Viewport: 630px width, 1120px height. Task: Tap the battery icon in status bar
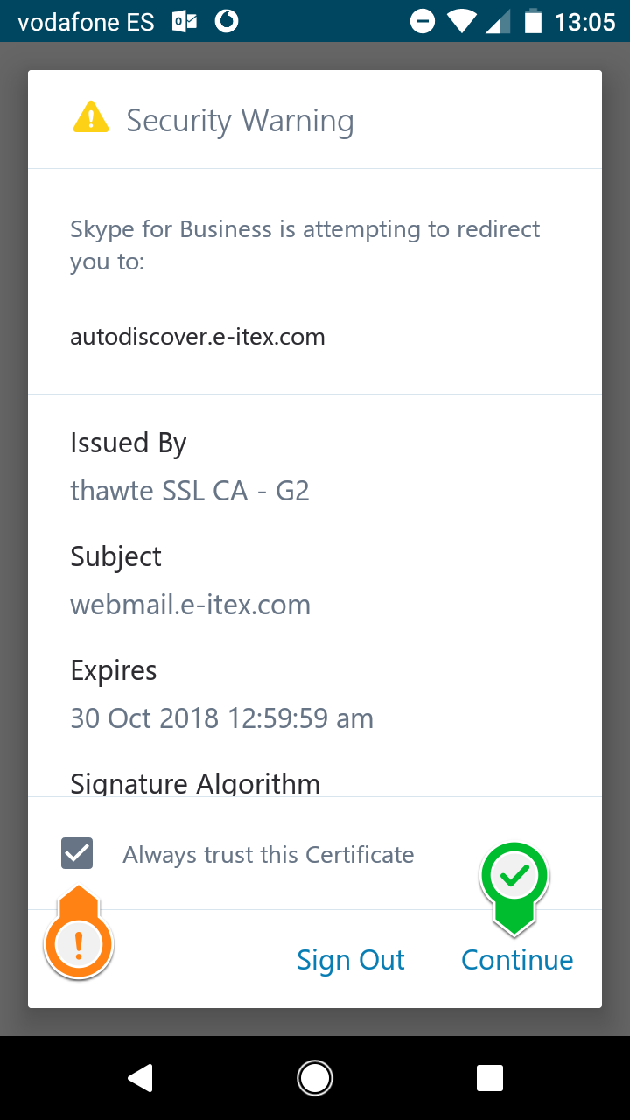click(x=533, y=21)
